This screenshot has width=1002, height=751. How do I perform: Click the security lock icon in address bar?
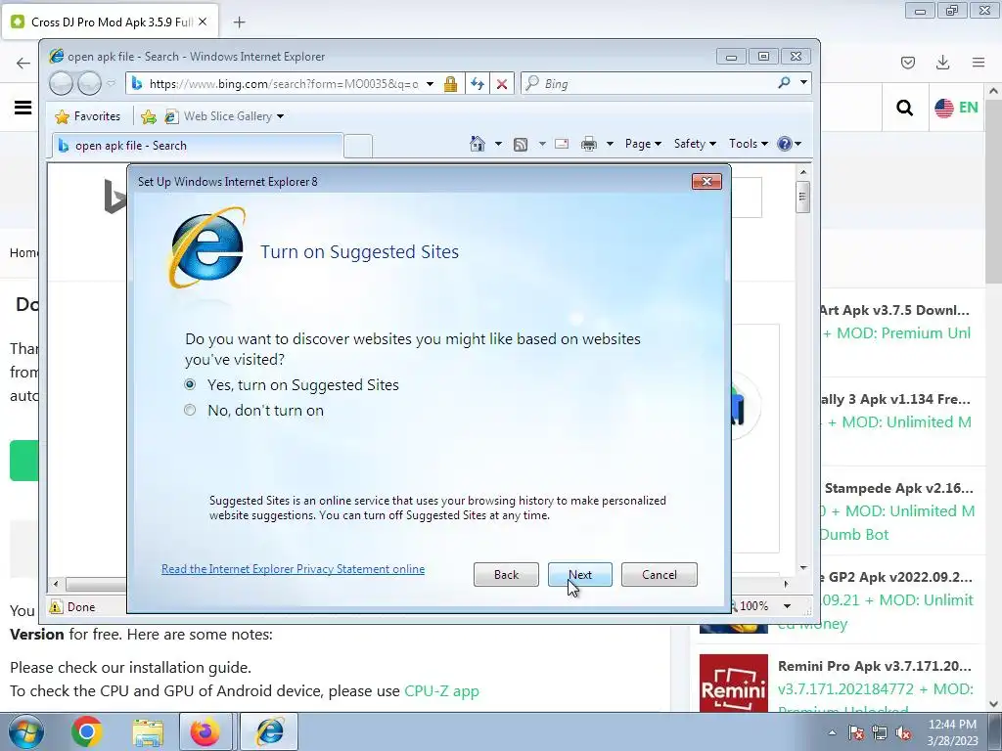[x=450, y=84]
